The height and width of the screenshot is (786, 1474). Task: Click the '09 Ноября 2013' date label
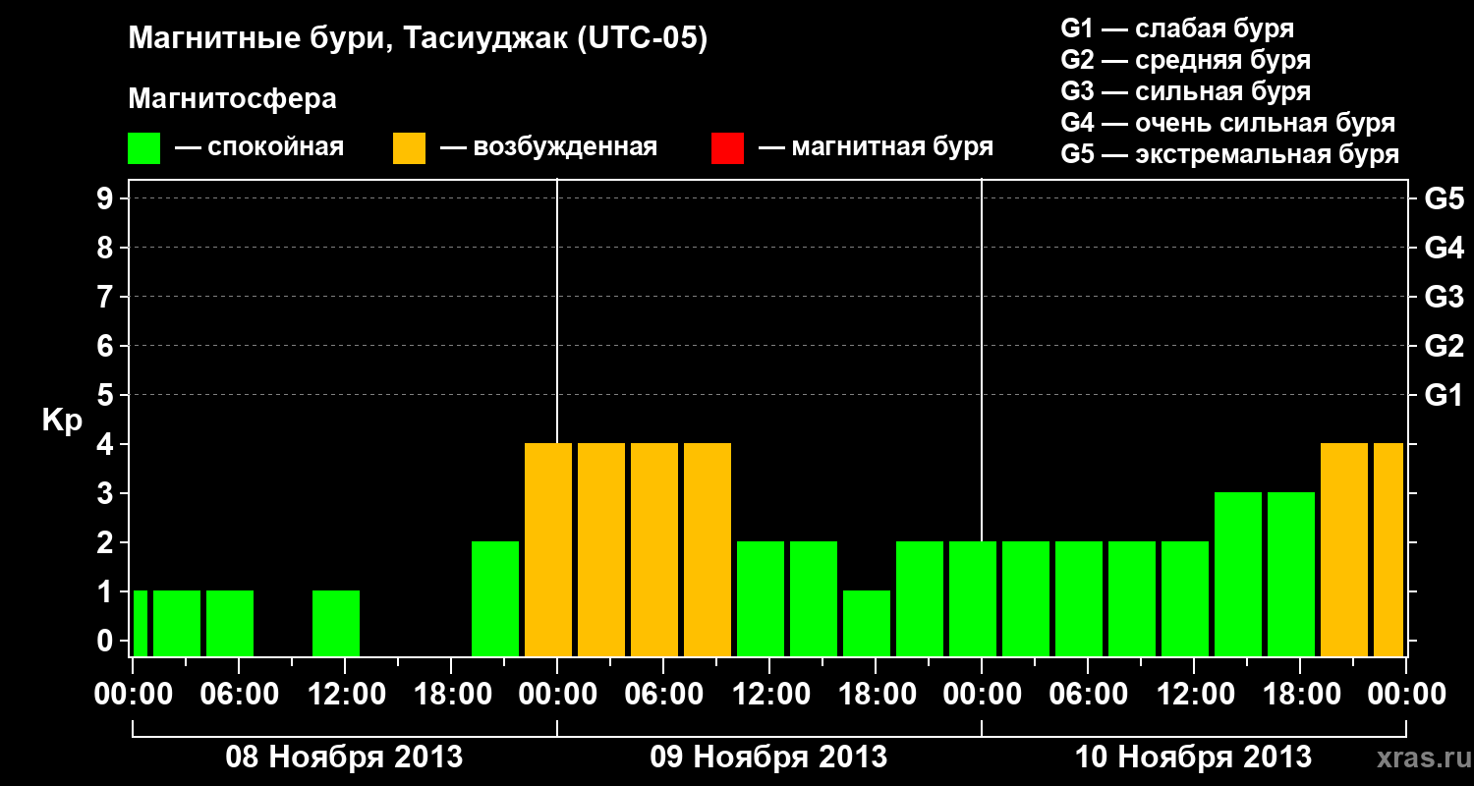(768, 757)
